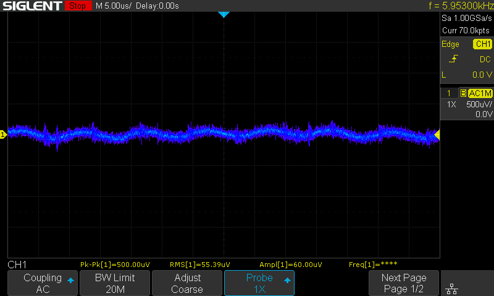The height and width of the screenshot is (296, 494).
Task: Click the cyan trigger position marker
Action: pos(224,14)
